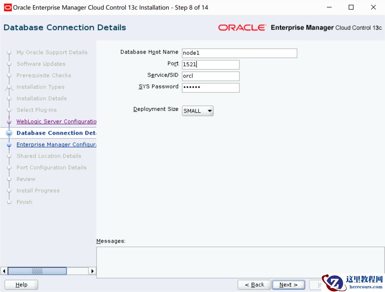Click the Oracle installer window icon
Screen dimensions: 385x292
point(8,7)
